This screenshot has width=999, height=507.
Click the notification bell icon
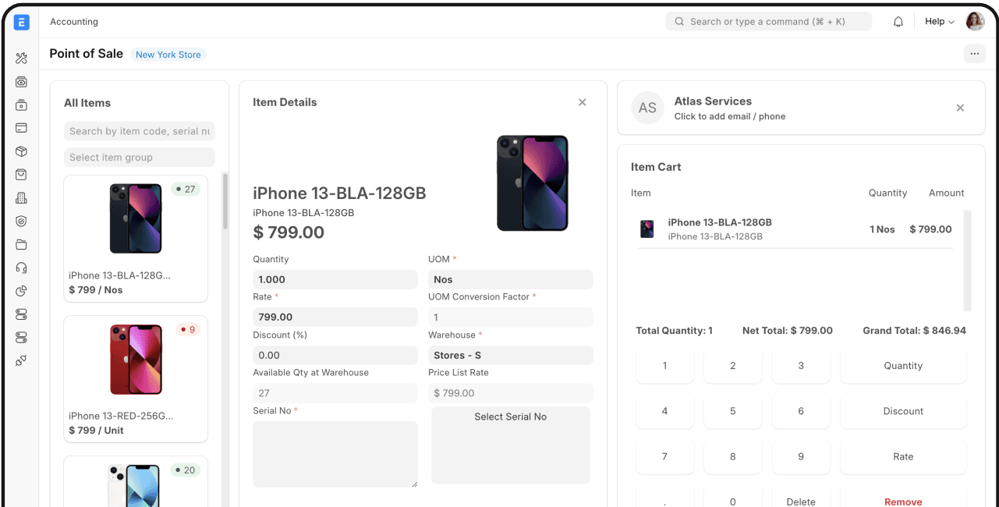[x=898, y=22]
